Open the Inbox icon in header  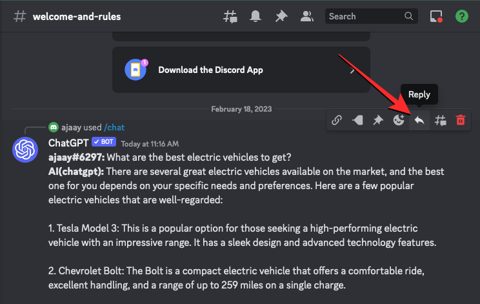coord(437,16)
